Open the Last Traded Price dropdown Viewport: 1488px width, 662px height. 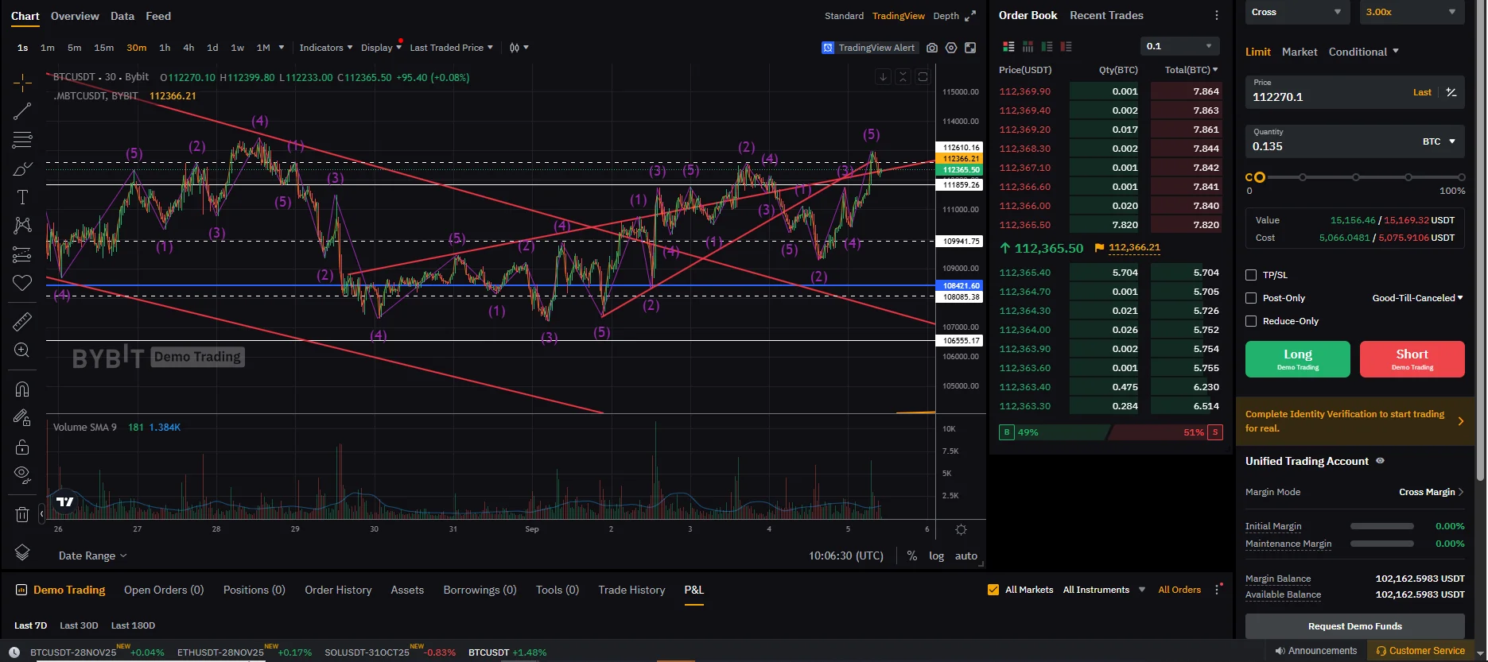[x=451, y=48]
